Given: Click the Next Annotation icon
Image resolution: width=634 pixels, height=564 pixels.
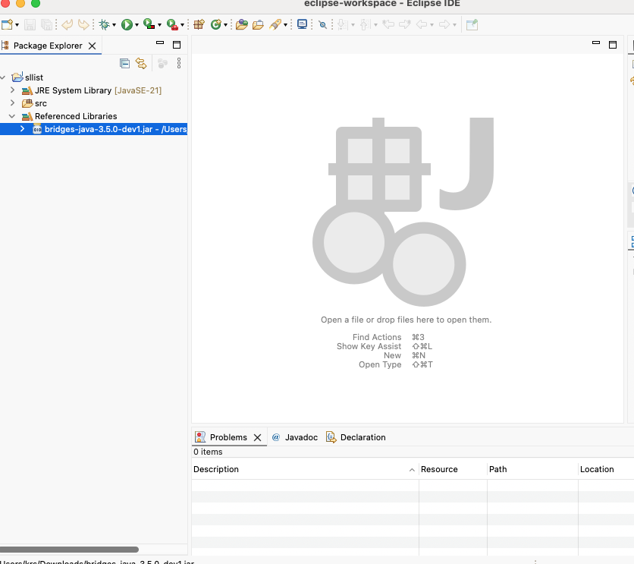Looking at the screenshot, I should pyautogui.click(x=343, y=25).
